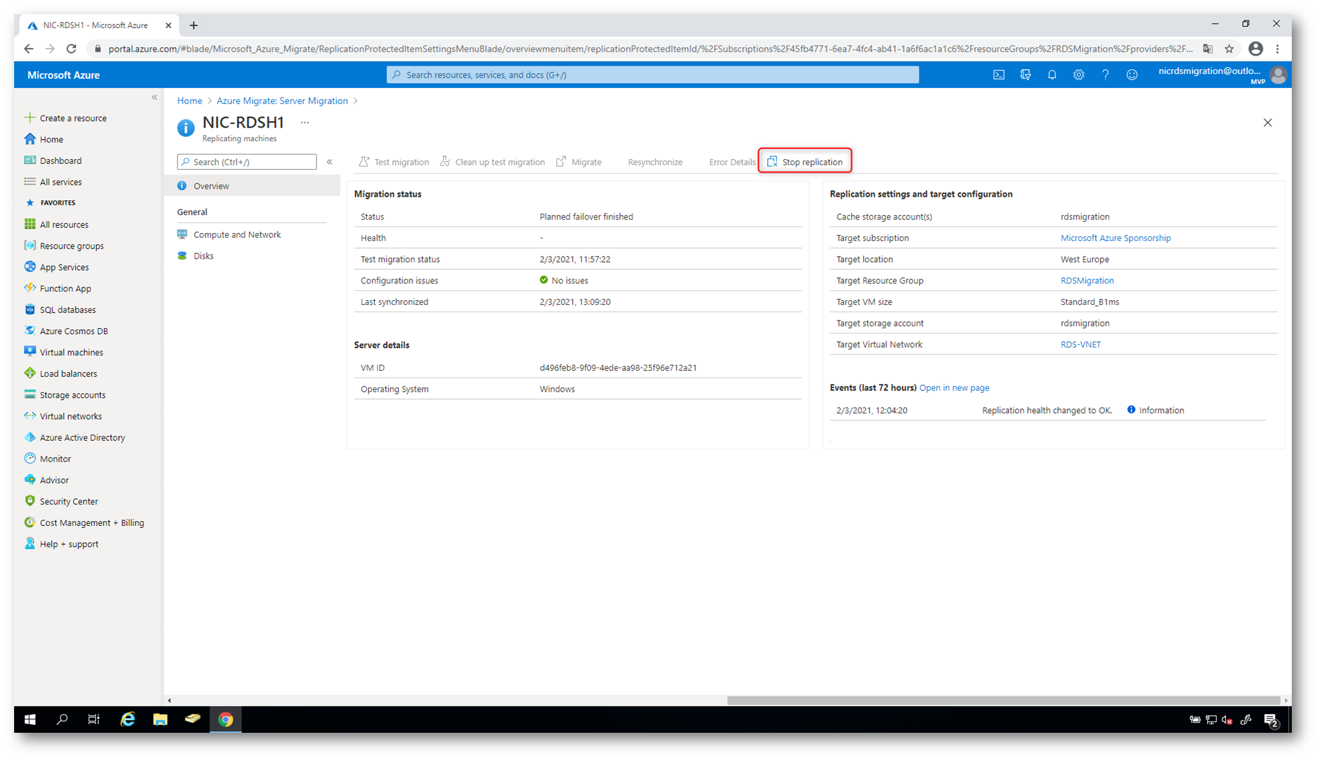This screenshot has height=761, width=1320.
Task: Click Azure Migrate: Server Migration breadcrumb
Action: point(282,101)
